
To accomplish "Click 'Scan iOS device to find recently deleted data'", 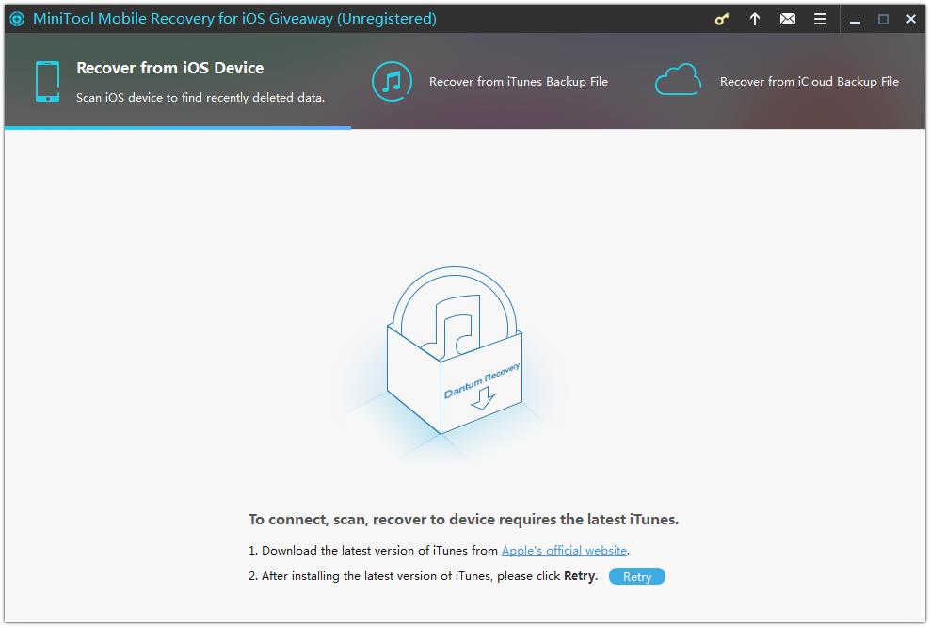I will 200,97.
